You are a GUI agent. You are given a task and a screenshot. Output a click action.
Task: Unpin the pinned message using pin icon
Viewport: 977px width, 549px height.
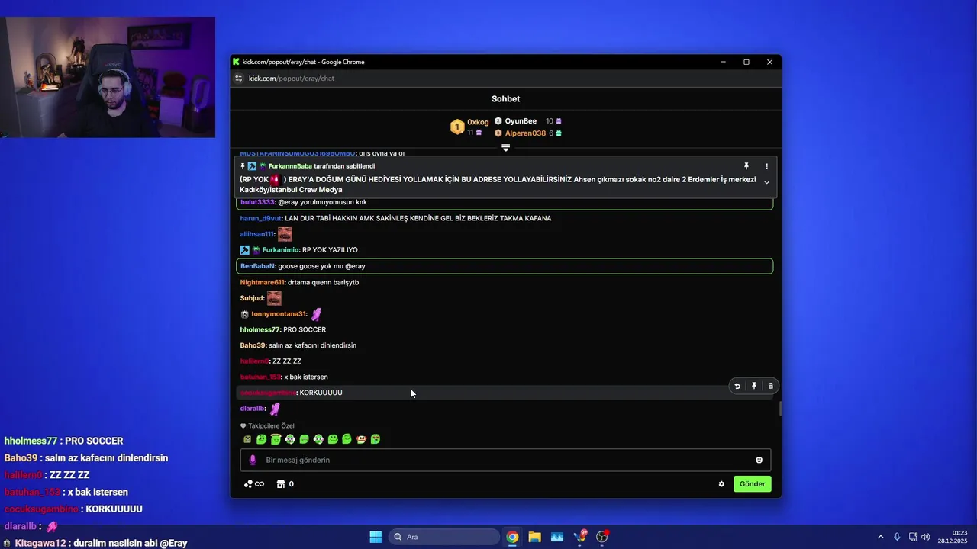click(746, 166)
